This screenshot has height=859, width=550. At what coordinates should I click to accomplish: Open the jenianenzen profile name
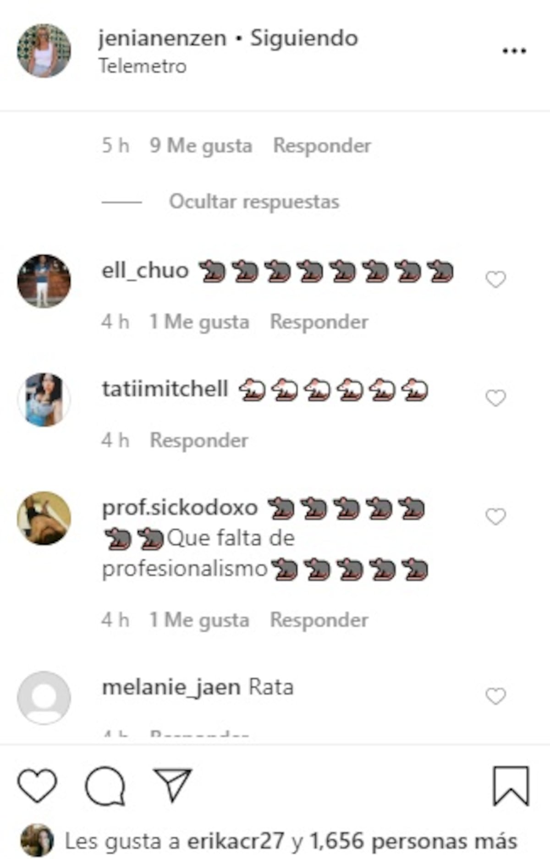coord(162,38)
